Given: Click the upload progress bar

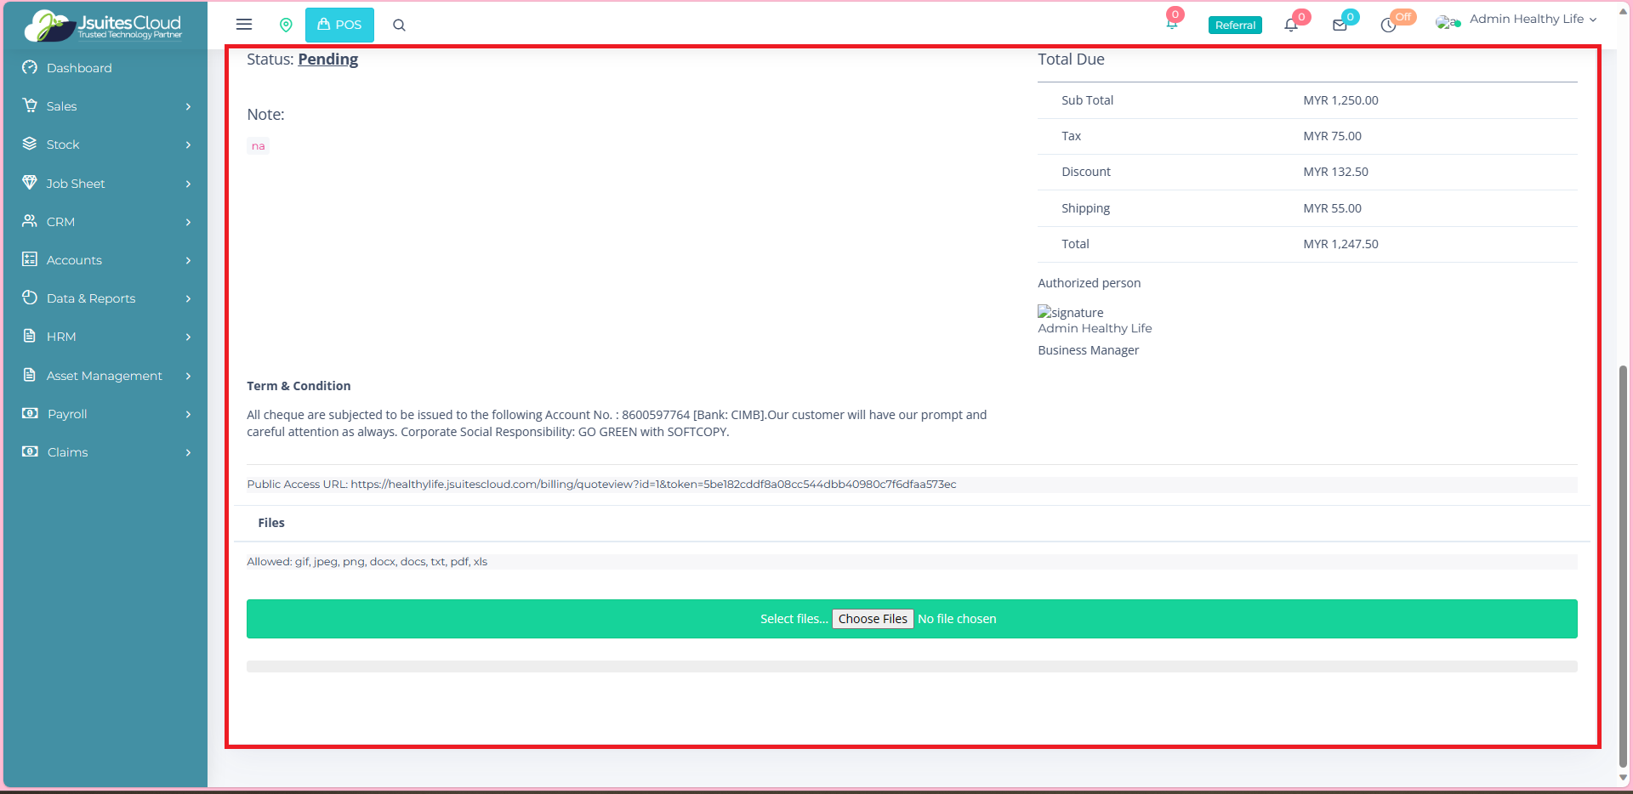Looking at the screenshot, I should click(x=911, y=666).
